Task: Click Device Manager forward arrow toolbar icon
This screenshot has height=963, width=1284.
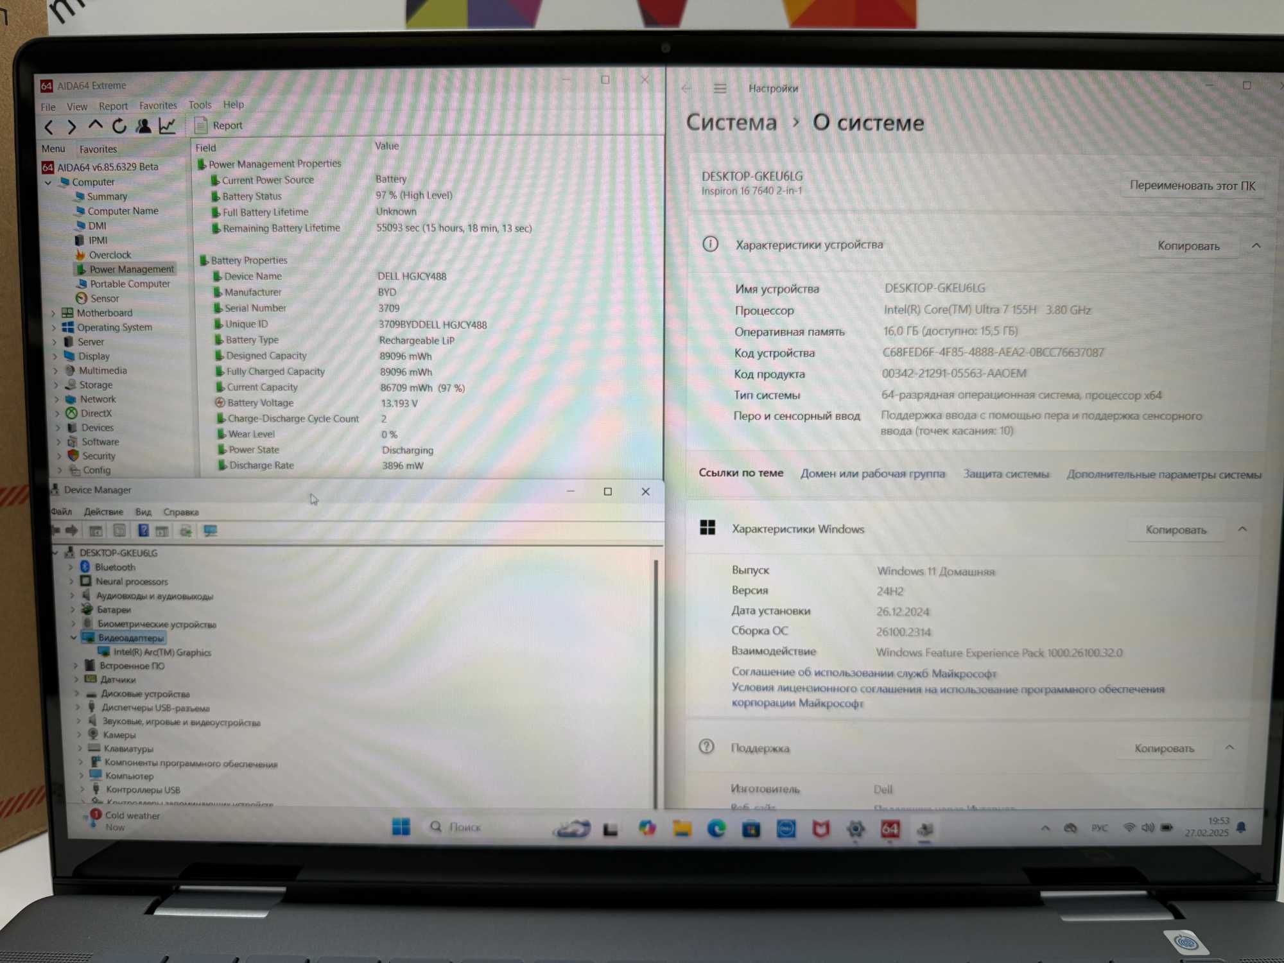Action: (x=71, y=530)
